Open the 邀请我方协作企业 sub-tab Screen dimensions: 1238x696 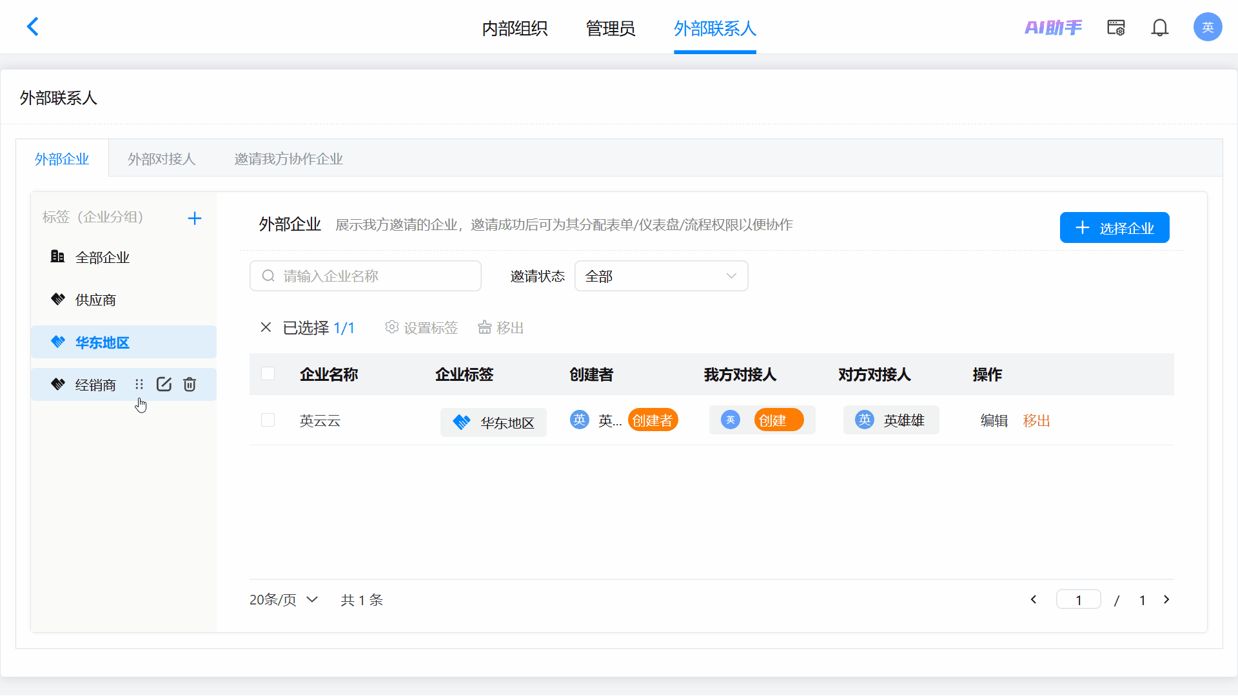tap(289, 159)
